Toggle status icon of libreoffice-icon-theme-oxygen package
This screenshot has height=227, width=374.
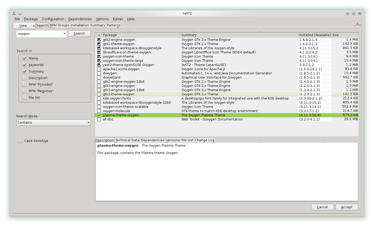pyautogui.click(x=99, y=52)
